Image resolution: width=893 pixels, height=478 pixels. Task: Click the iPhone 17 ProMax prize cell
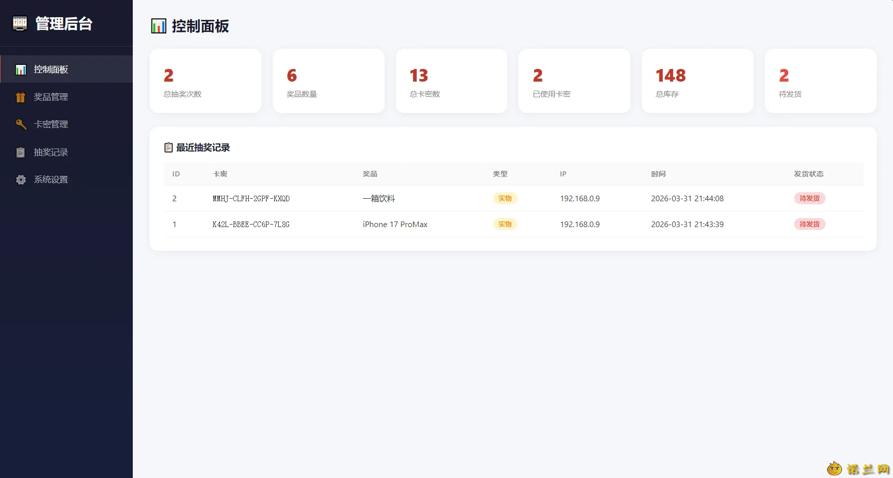click(x=395, y=225)
